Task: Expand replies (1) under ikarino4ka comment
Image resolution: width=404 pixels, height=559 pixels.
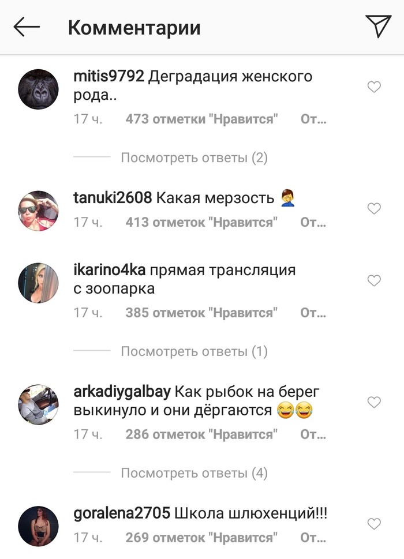Action: 194,351
